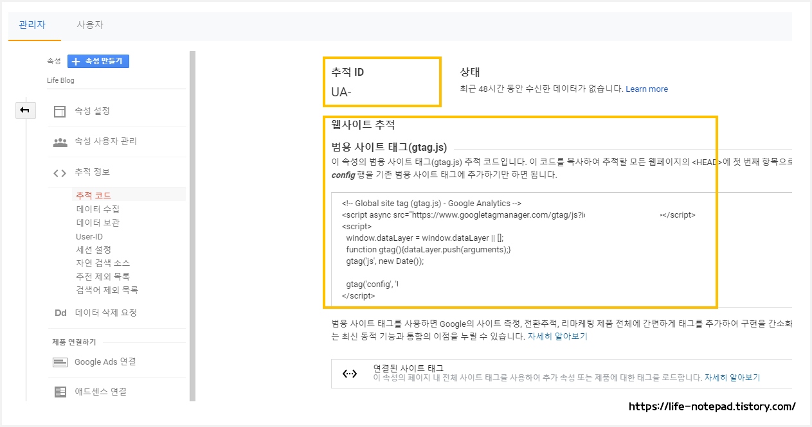Open Google Ads 연결
Viewport: 812px width, 427px height.
tap(105, 362)
